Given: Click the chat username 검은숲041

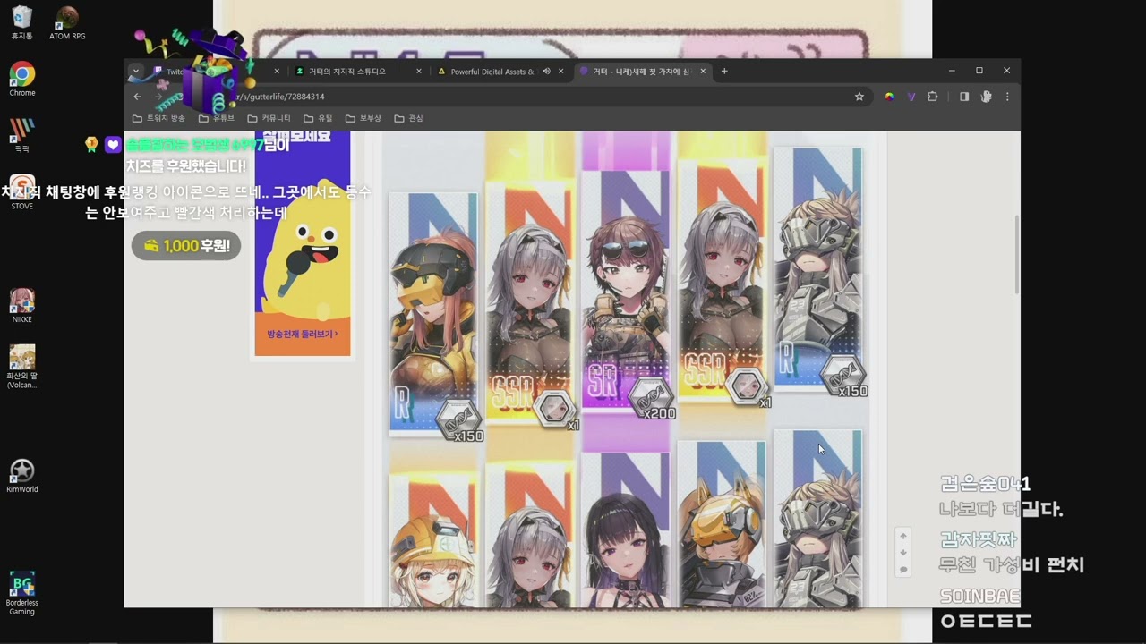Looking at the screenshot, I should point(985,484).
